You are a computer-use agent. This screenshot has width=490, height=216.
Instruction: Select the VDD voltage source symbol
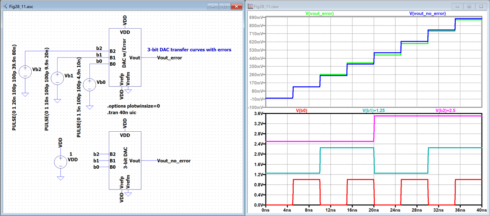tap(61, 162)
